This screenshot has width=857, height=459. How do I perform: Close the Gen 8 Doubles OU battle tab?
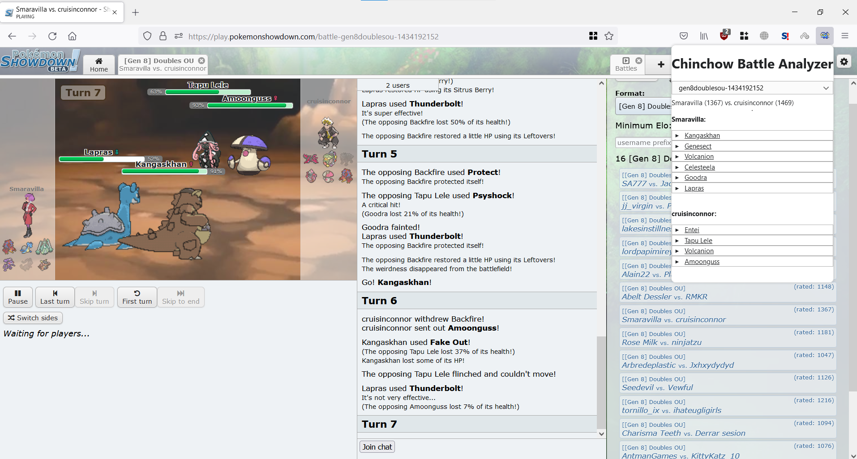pos(201,60)
